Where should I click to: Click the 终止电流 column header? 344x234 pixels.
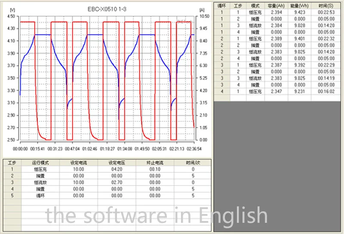click(155, 163)
